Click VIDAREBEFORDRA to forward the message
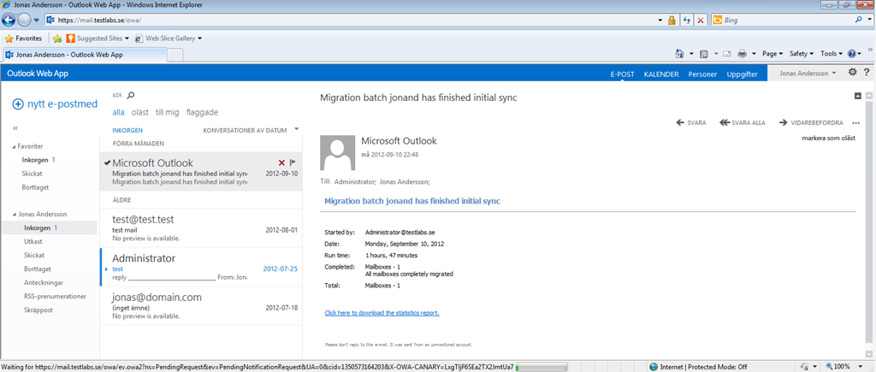 click(811, 122)
